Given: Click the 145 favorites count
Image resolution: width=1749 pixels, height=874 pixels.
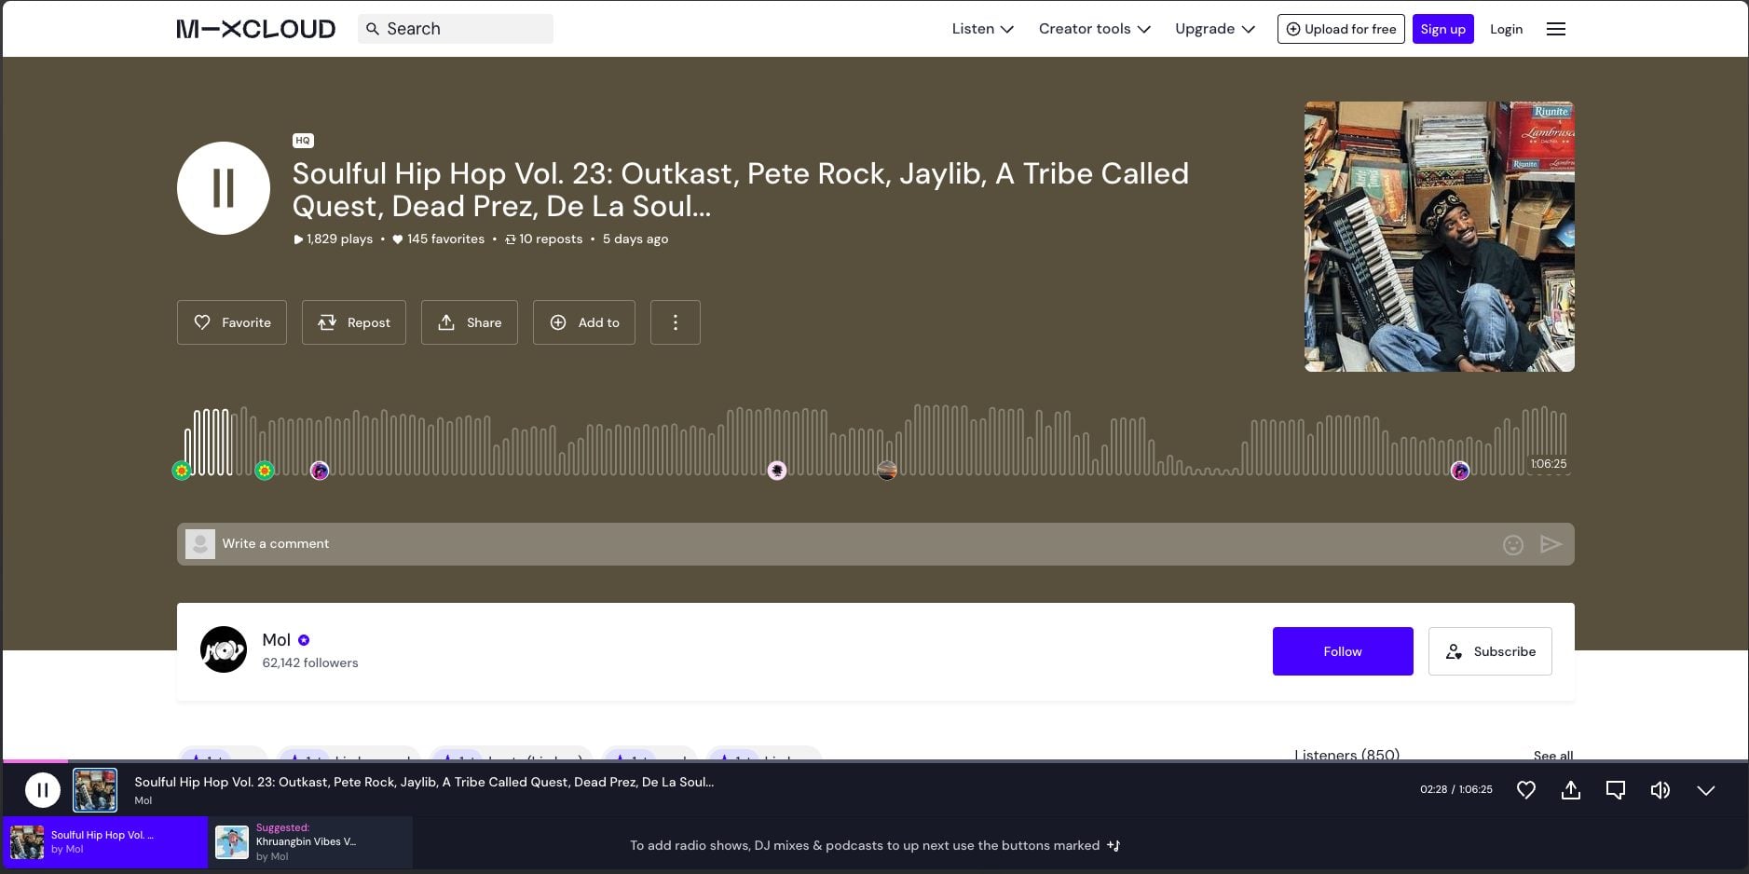Looking at the screenshot, I should pos(438,239).
